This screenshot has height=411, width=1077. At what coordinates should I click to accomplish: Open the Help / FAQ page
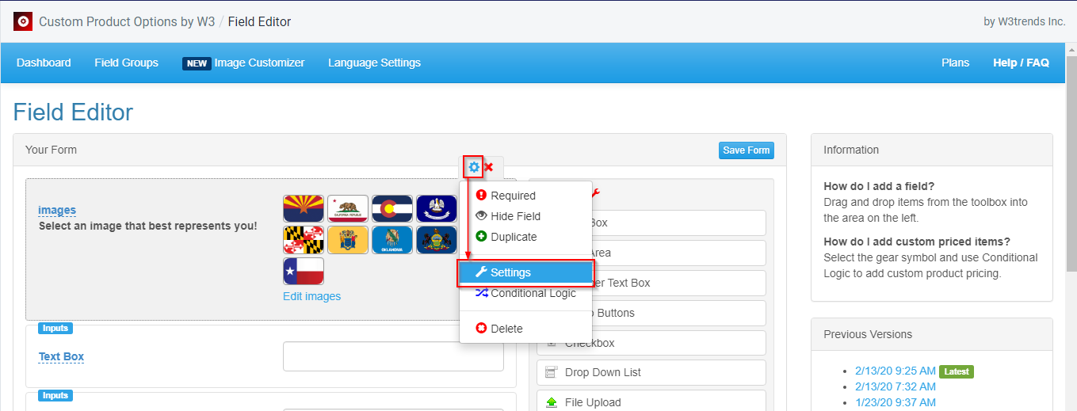point(1021,63)
